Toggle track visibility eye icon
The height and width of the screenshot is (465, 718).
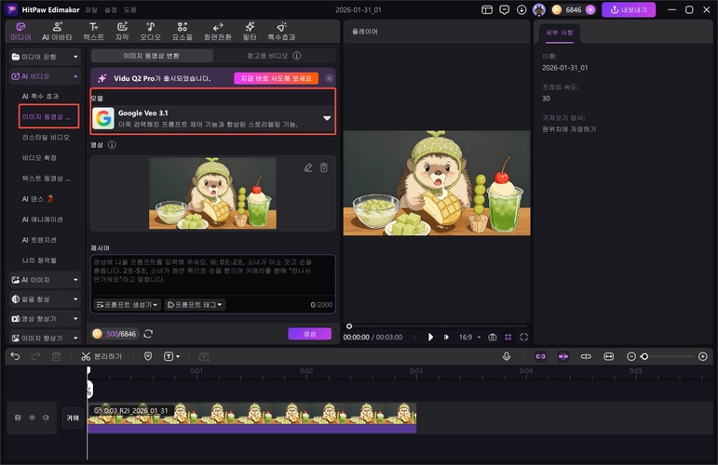32,418
